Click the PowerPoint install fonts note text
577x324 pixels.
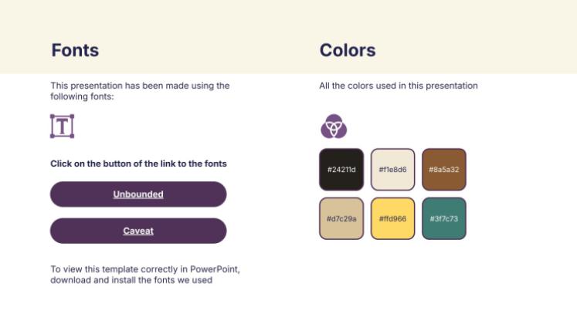coord(145,275)
